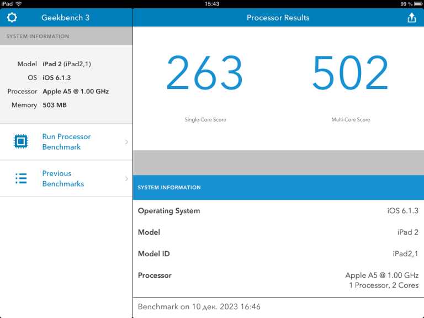Screen dimensions: 424x318
Task: Tap the Processor Results title
Action: click(x=278, y=18)
